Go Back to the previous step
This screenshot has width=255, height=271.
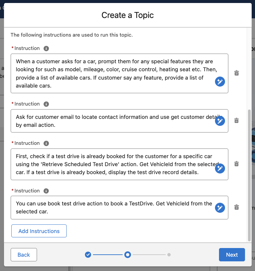24,255
